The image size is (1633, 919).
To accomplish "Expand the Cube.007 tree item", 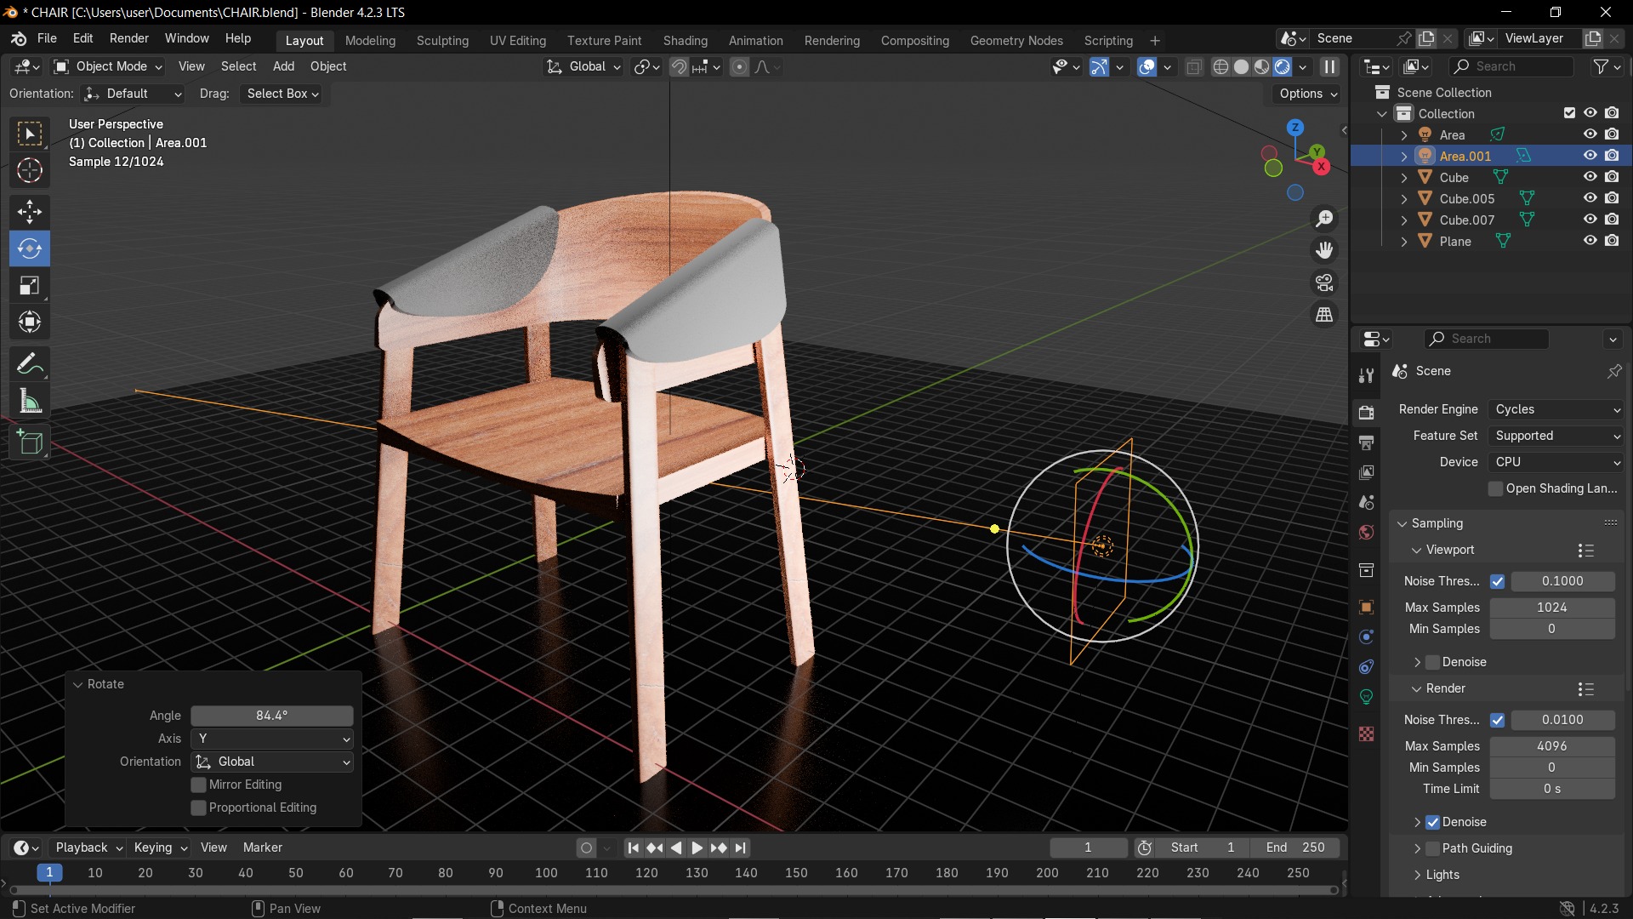I will click(x=1404, y=220).
